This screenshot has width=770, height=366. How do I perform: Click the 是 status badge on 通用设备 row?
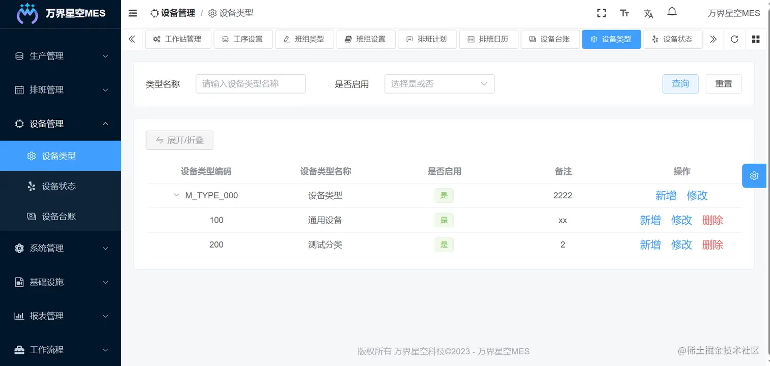click(x=444, y=220)
